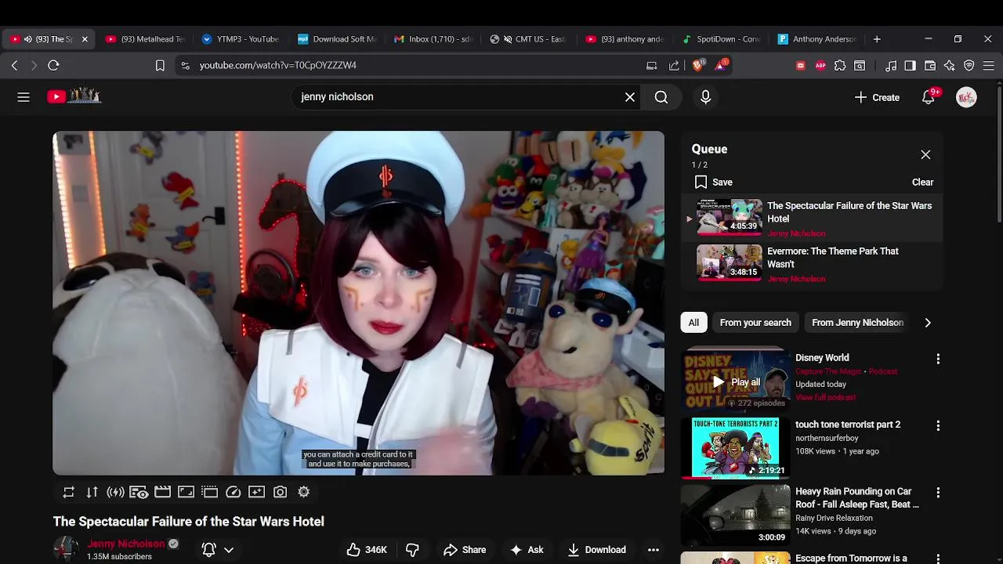Open the Adblock Plus ABP extension
The image size is (1003, 564).
coord(820,66)
